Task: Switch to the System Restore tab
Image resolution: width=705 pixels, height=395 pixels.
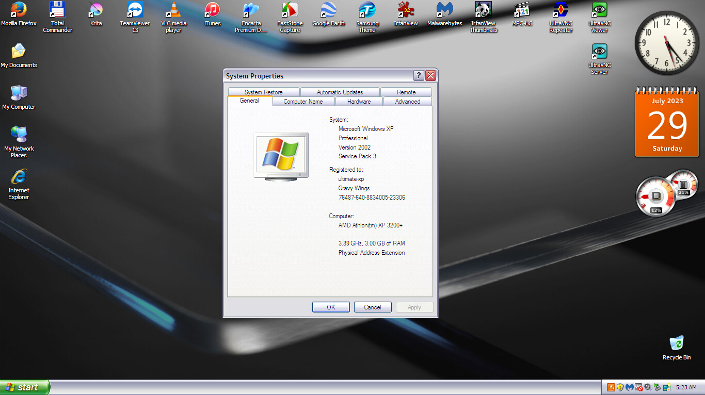Action: 263,92
